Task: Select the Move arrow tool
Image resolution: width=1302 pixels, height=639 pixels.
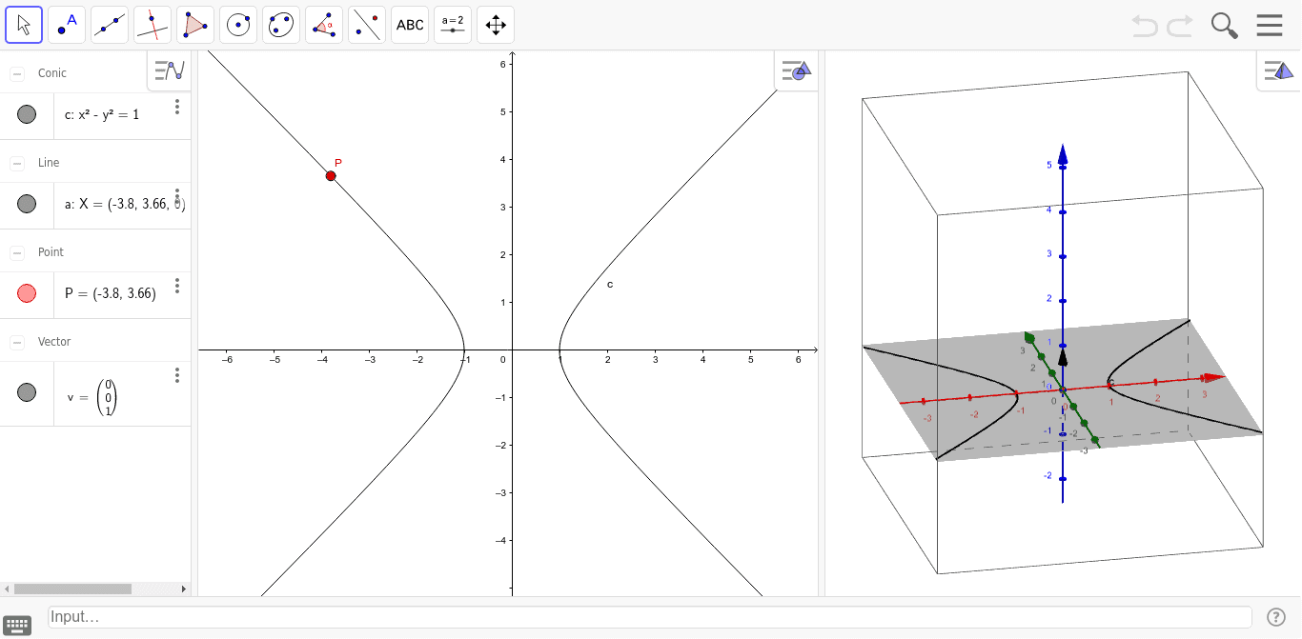Action: pyautogui.click(x=24, y=25)
